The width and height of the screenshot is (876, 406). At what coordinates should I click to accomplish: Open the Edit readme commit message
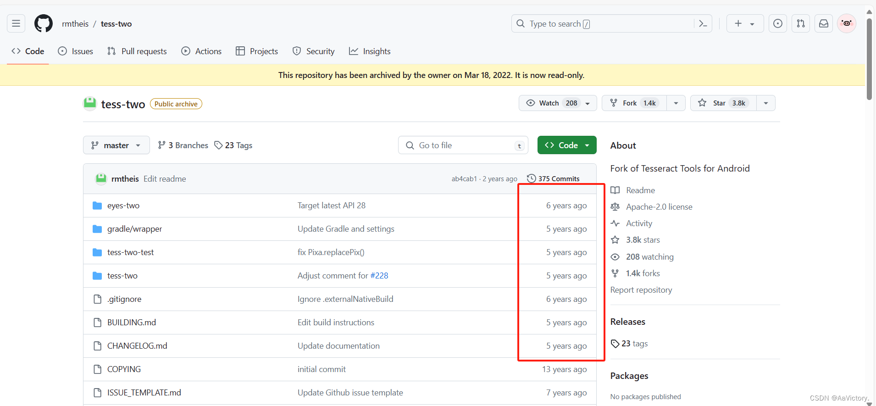165,179
